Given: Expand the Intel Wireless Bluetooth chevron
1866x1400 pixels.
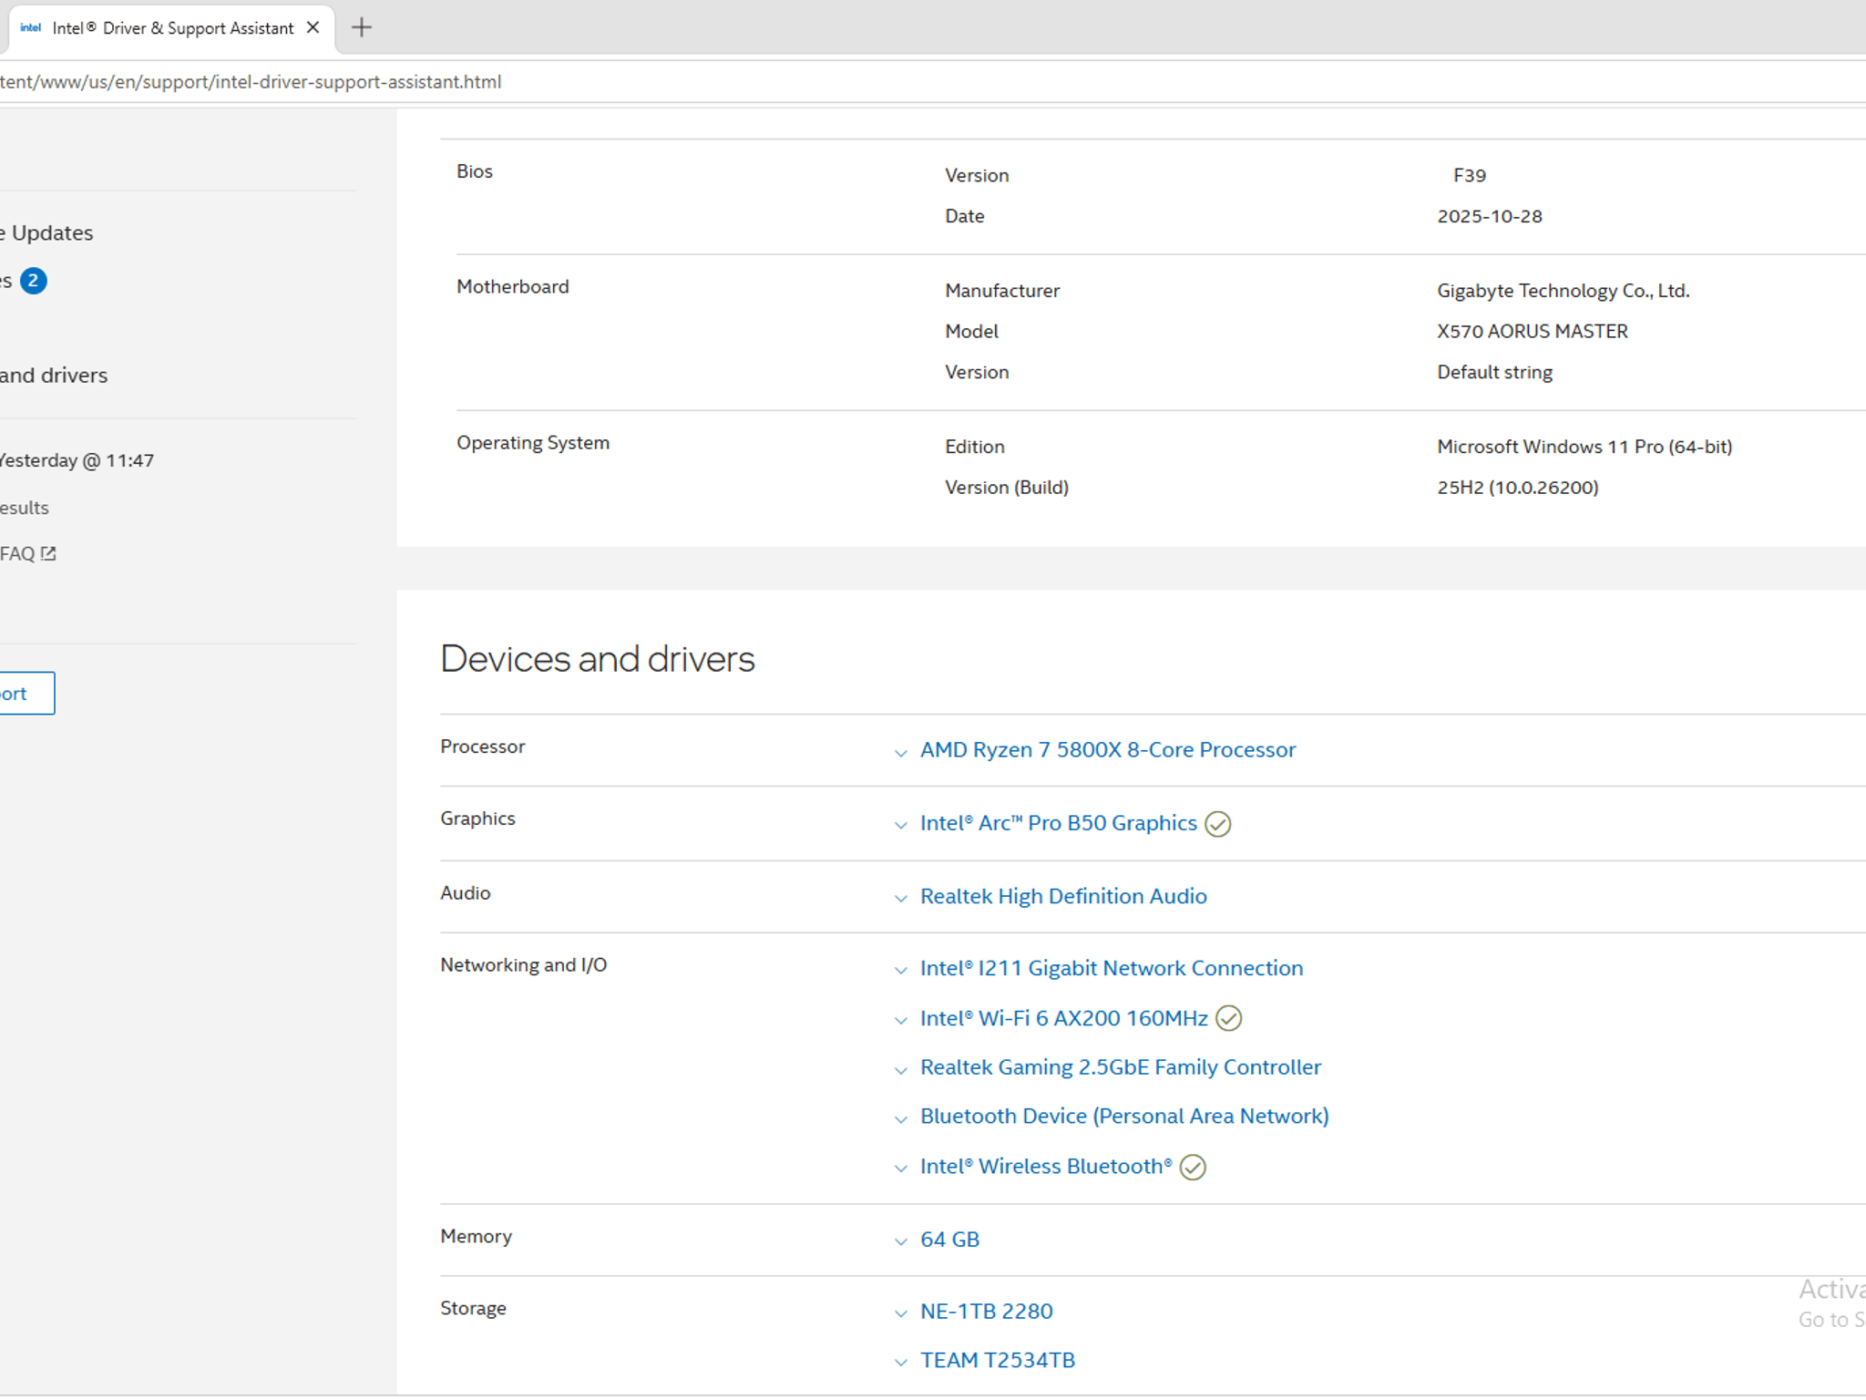Looking at the screenshot, I should click(x=901, y=1168).
